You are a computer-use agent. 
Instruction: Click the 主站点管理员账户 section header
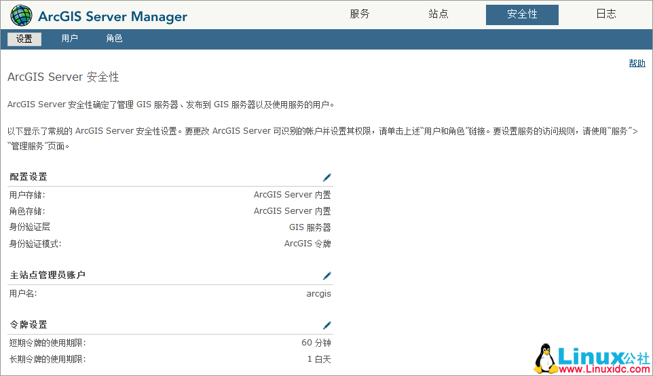[x=48, y=276]
